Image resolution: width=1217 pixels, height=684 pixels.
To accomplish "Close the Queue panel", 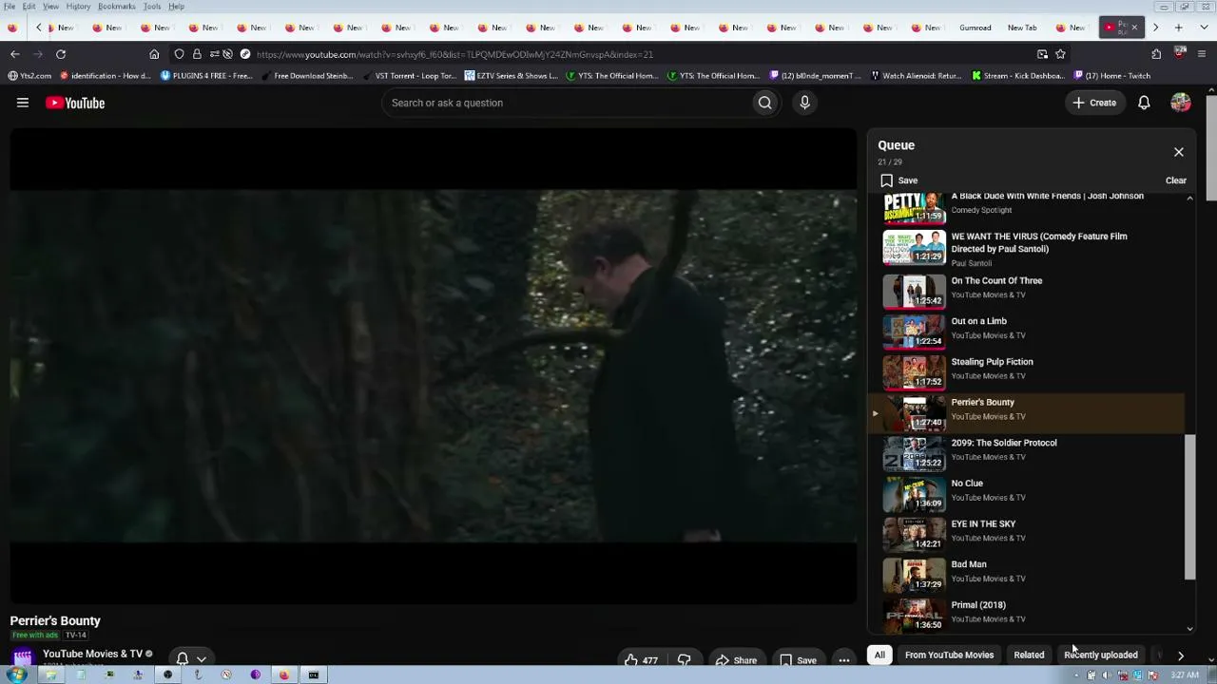I will tap(1178, 152).
